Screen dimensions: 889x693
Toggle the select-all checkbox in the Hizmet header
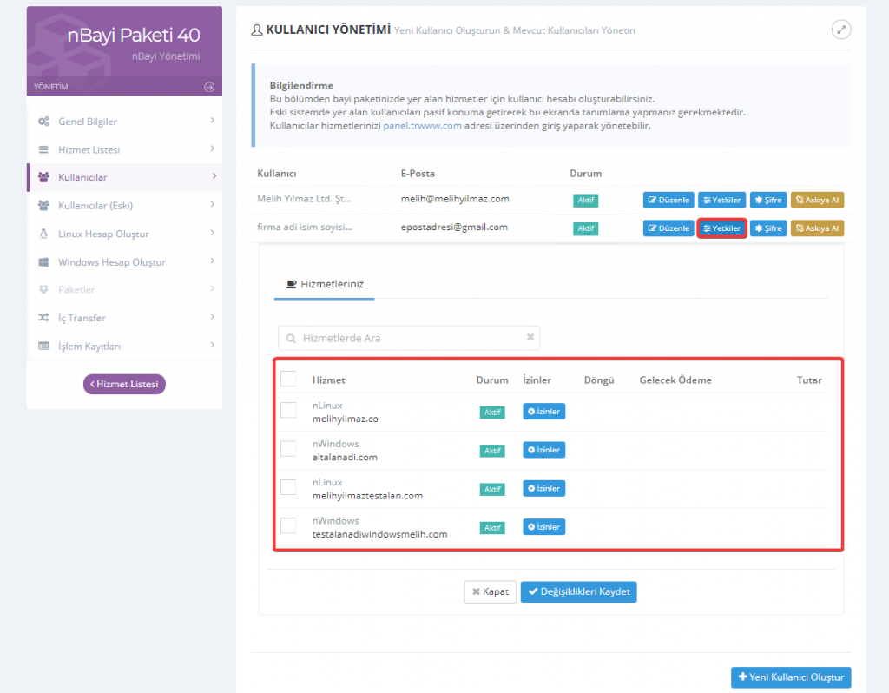pyautogui.click(x=288, y=379)
